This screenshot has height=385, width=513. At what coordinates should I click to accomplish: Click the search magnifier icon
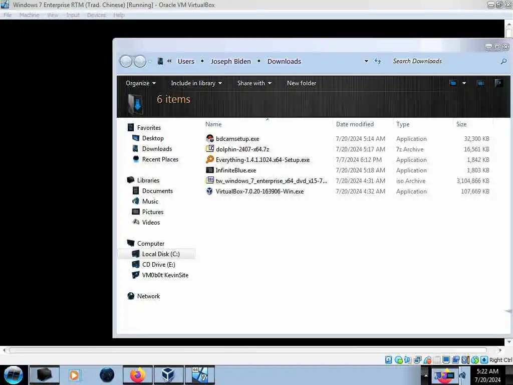click(503, 61)
